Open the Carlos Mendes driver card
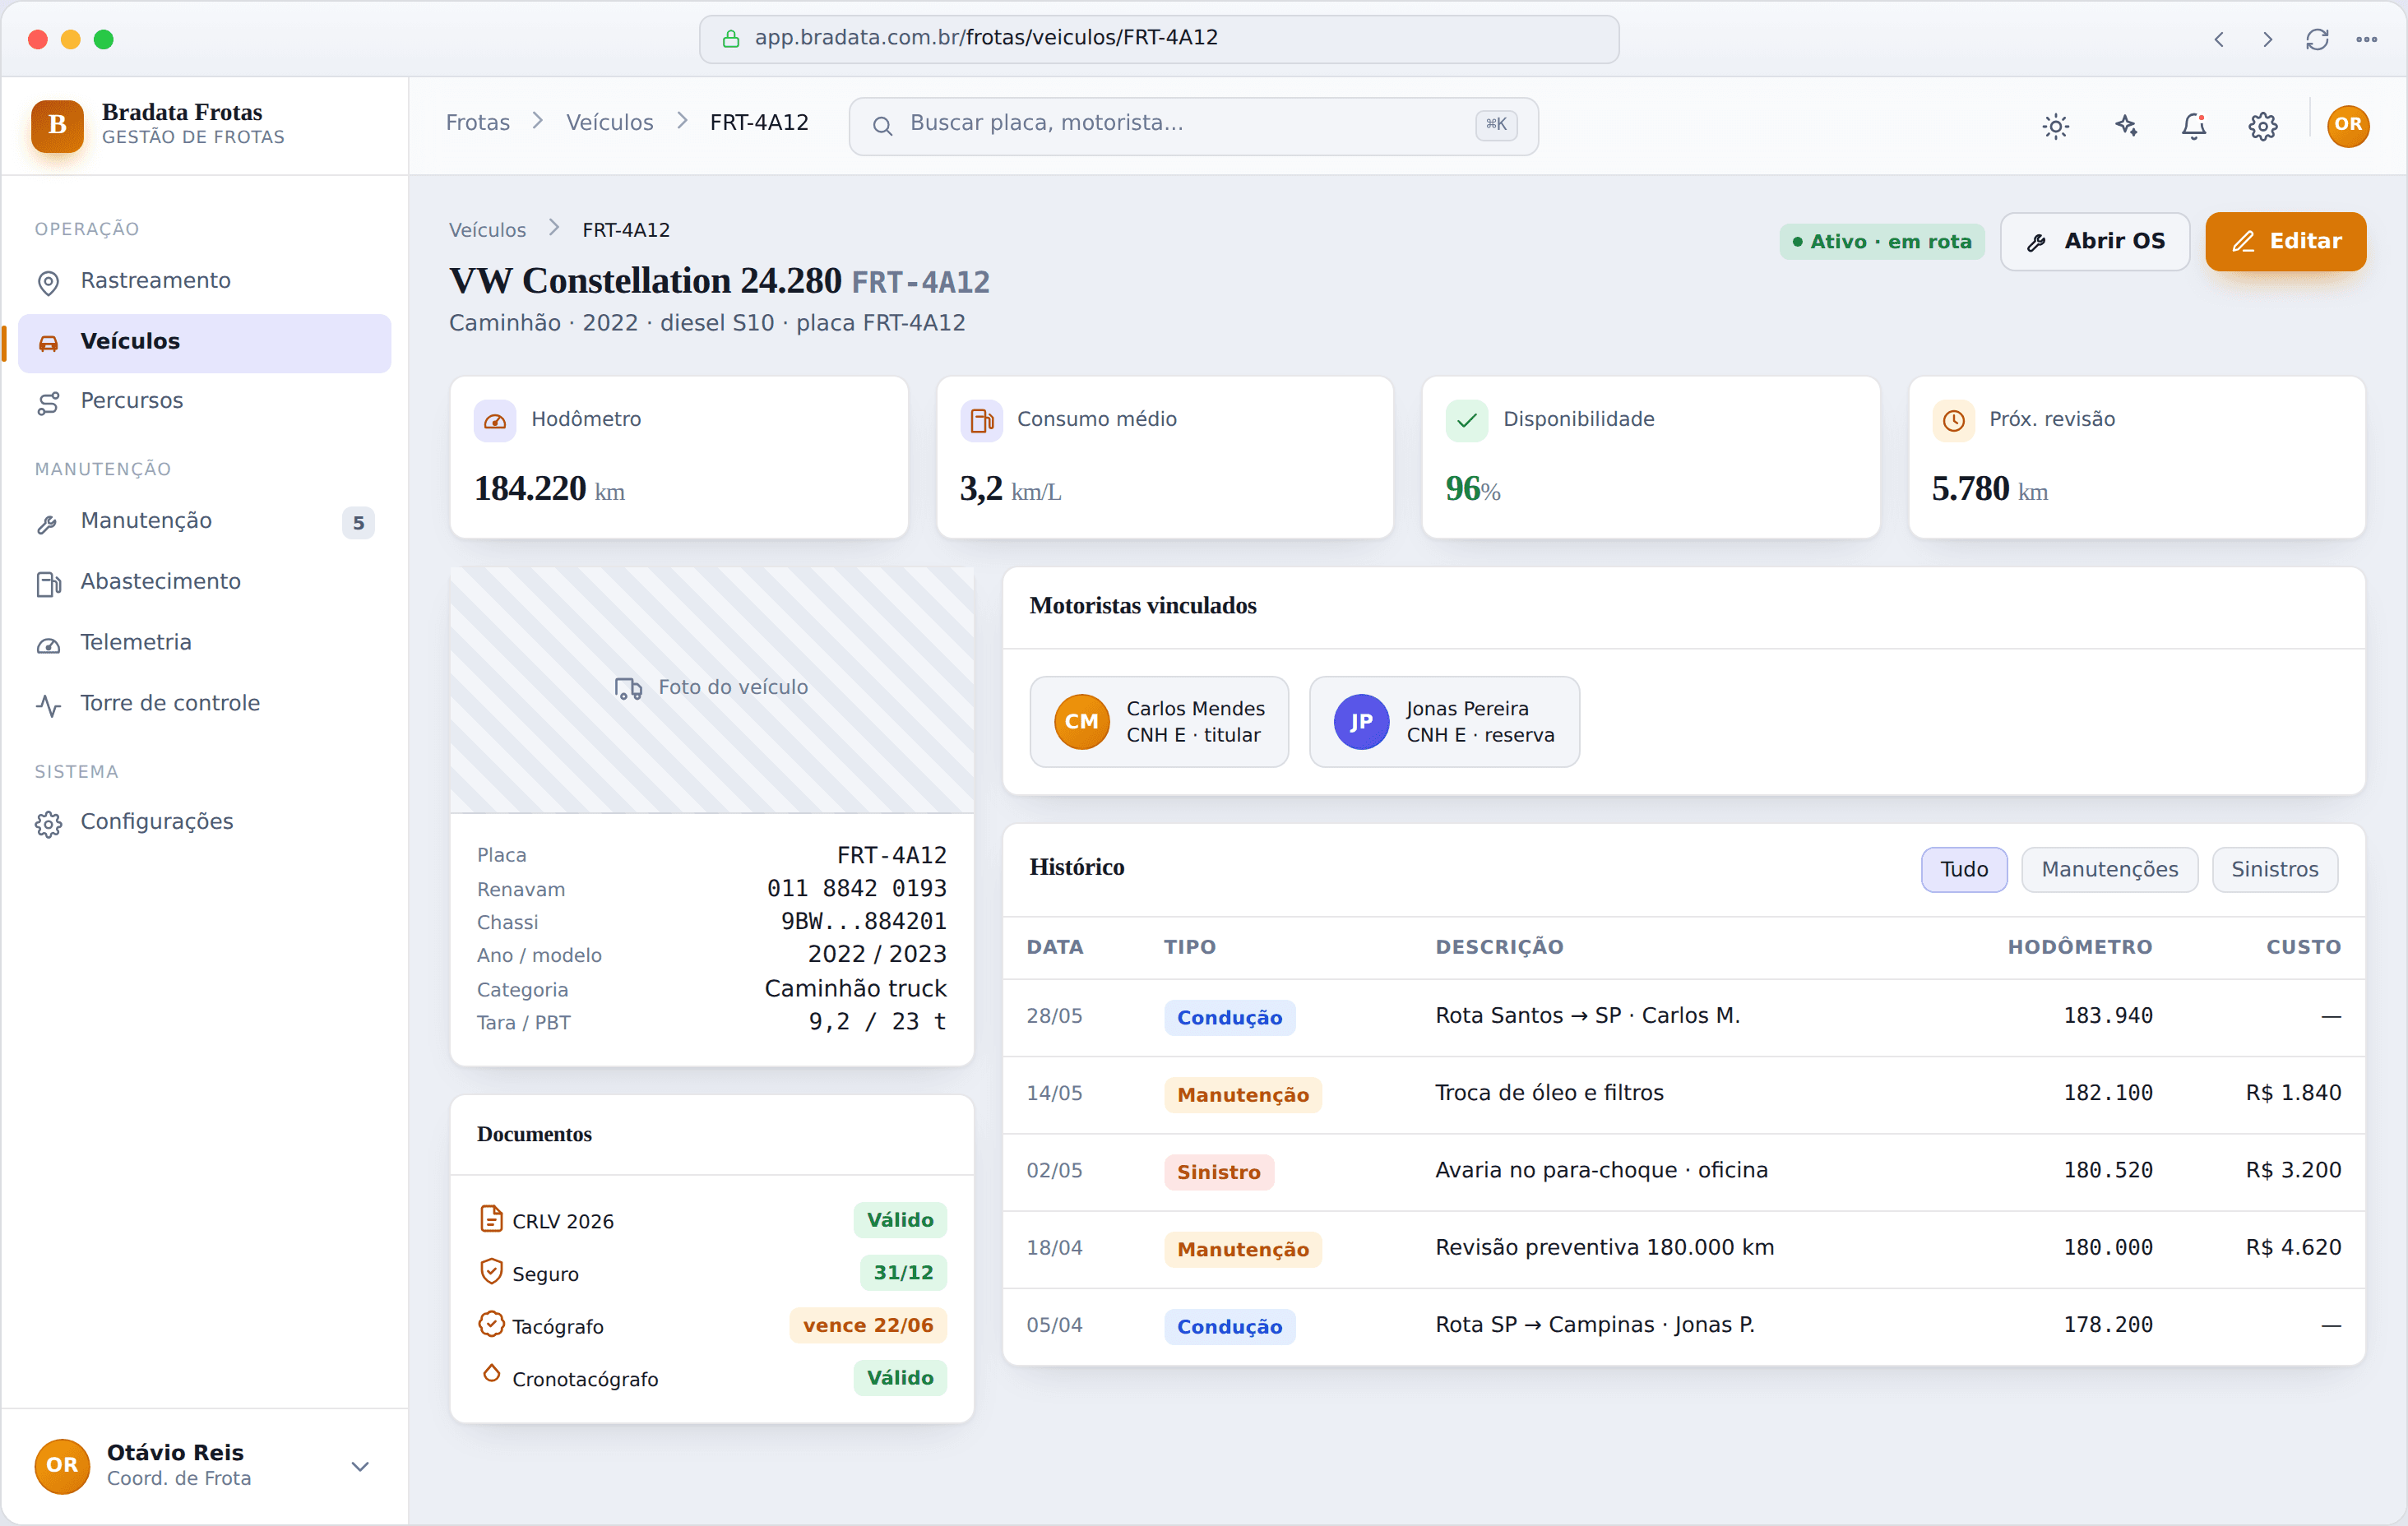This screenshot has height=1526, width=2408. click(1159, 722)
